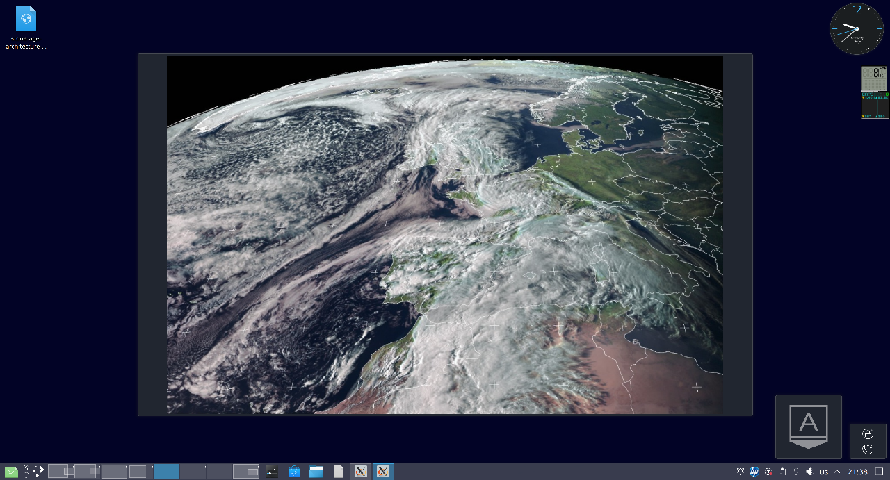Open the network connections tray icon

pos(740,472)
